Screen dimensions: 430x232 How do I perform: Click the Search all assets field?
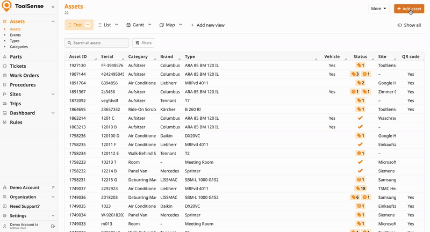tap(97, 43)
